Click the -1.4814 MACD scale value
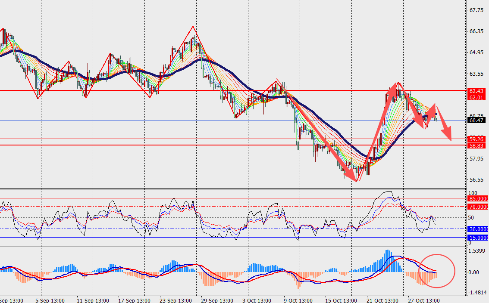 coord(477,293)
